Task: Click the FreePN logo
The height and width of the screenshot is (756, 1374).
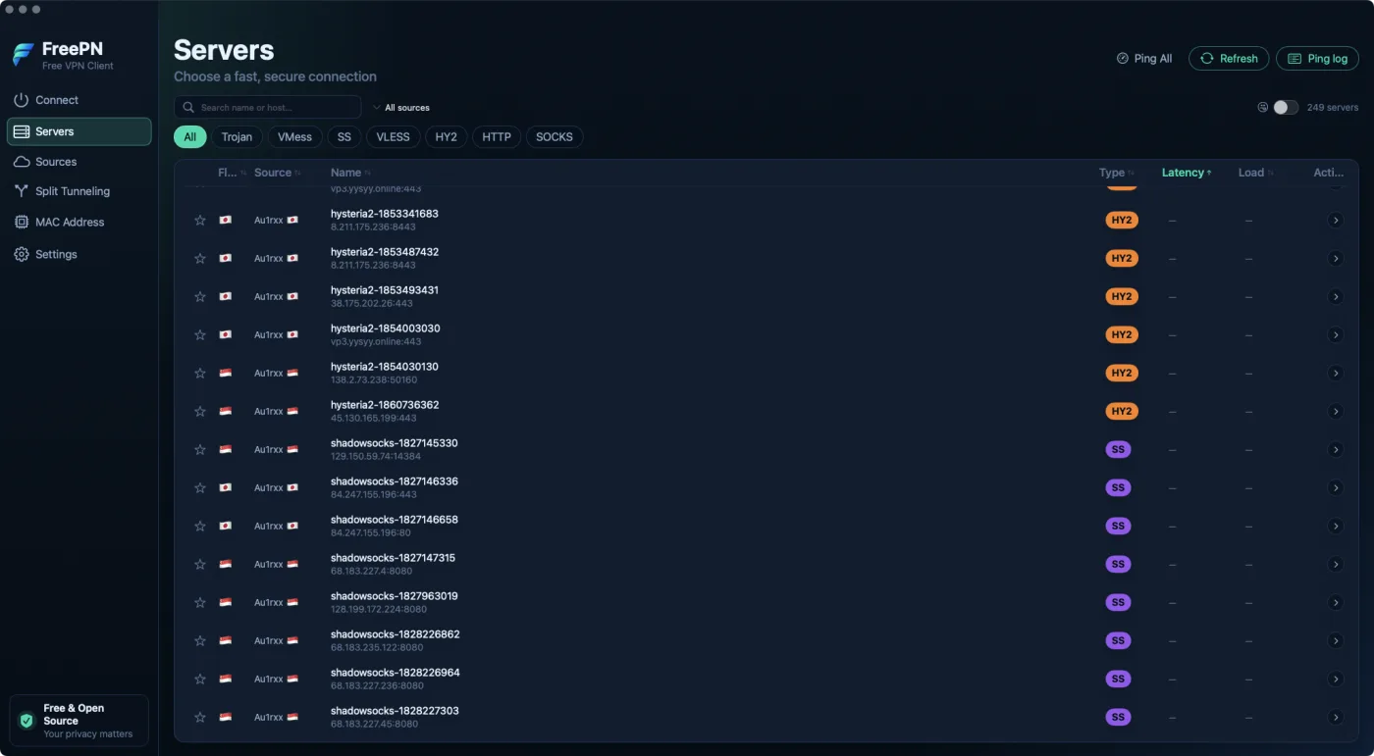Action: pos(24,55)
